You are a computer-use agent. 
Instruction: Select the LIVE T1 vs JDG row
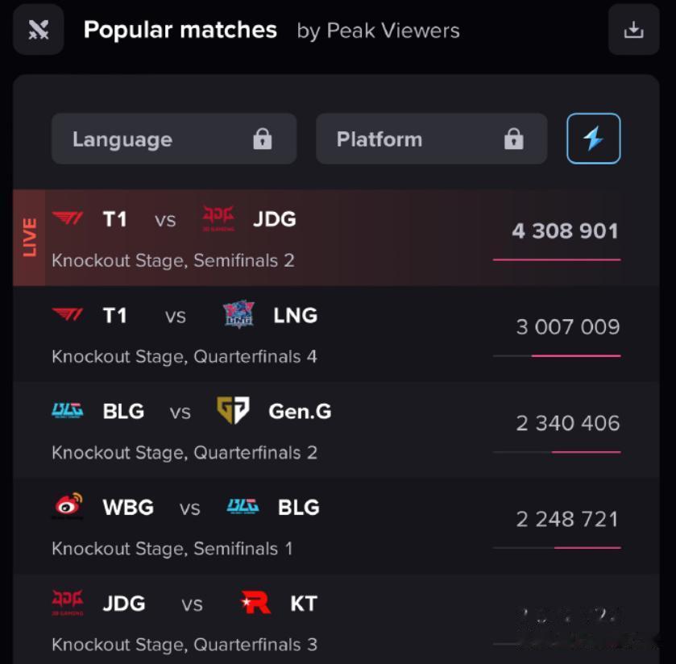tap(336, 238)
